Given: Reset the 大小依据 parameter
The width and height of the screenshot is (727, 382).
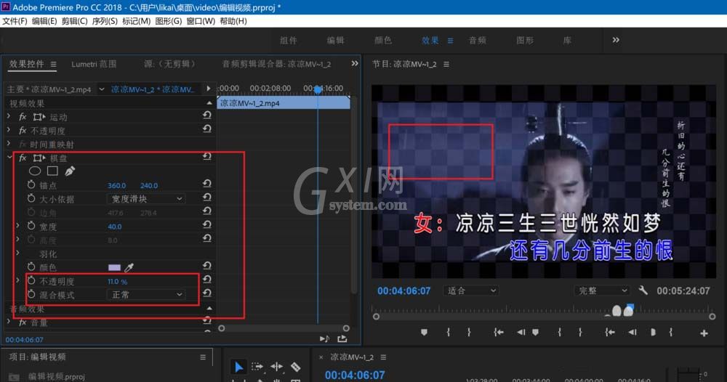Looking at the screenshot, I should [207, 198].
